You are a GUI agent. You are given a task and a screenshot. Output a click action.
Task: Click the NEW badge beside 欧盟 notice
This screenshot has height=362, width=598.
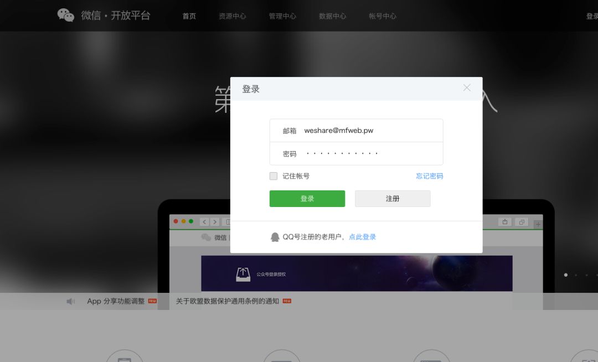pyautogui.click(x=287, y=301)
